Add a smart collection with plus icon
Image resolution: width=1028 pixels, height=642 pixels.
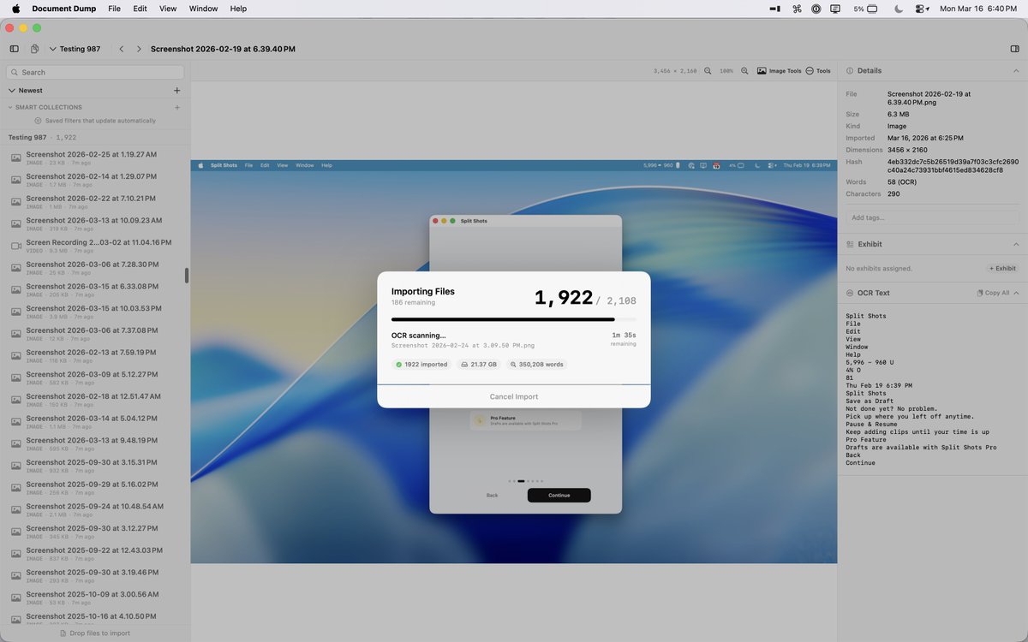(x=177, y=107)
